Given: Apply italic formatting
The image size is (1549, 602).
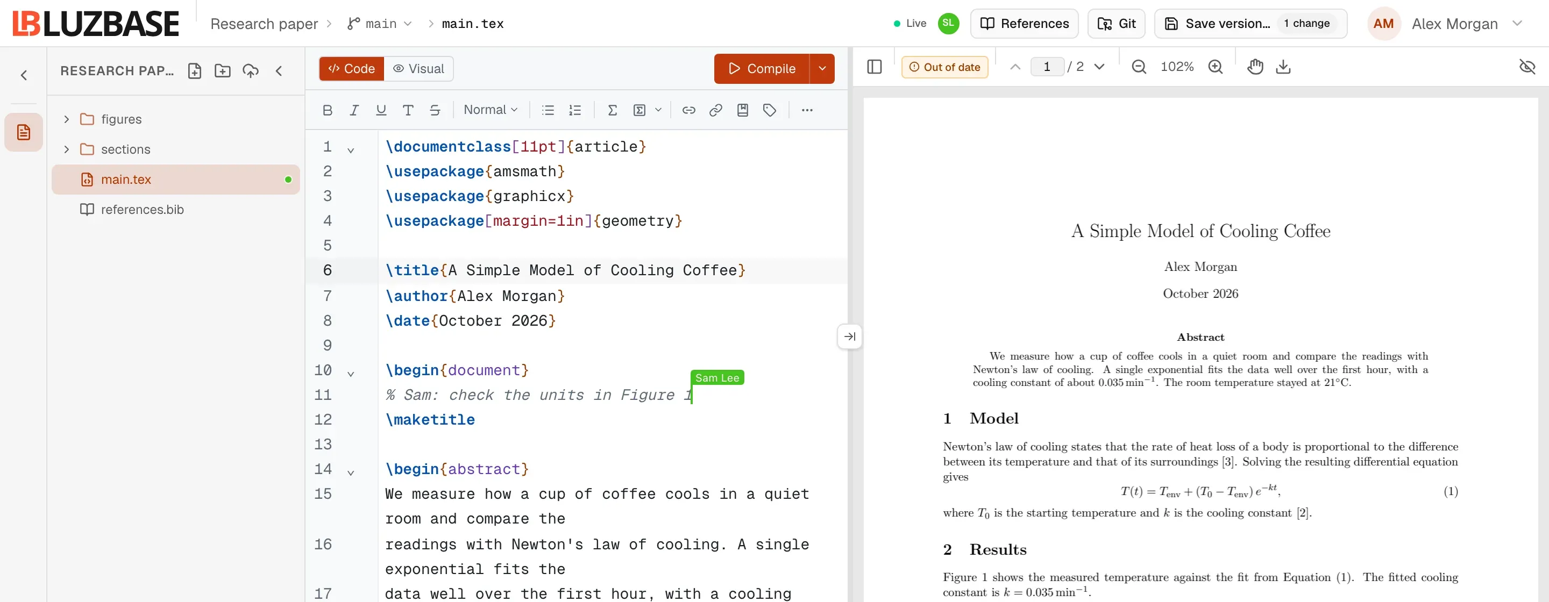Looking at the screenshot, I should pyautogui.click(x=354, y=110).
